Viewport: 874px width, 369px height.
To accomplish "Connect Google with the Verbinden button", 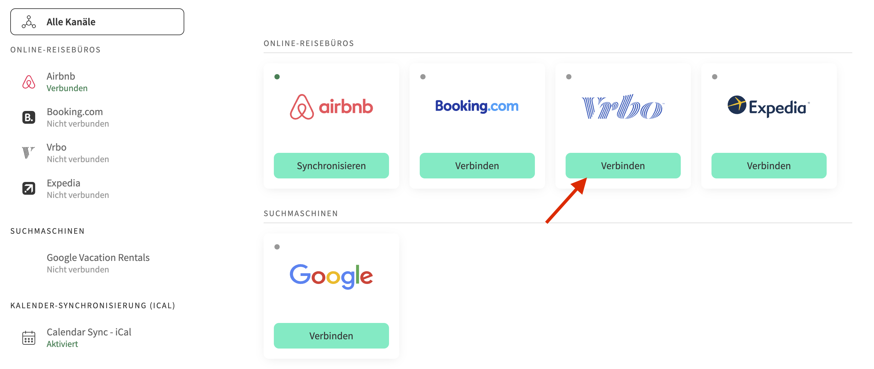I will pyautogui.click(x=331, y=336).
